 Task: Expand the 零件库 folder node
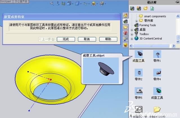[x=137, y=21]
